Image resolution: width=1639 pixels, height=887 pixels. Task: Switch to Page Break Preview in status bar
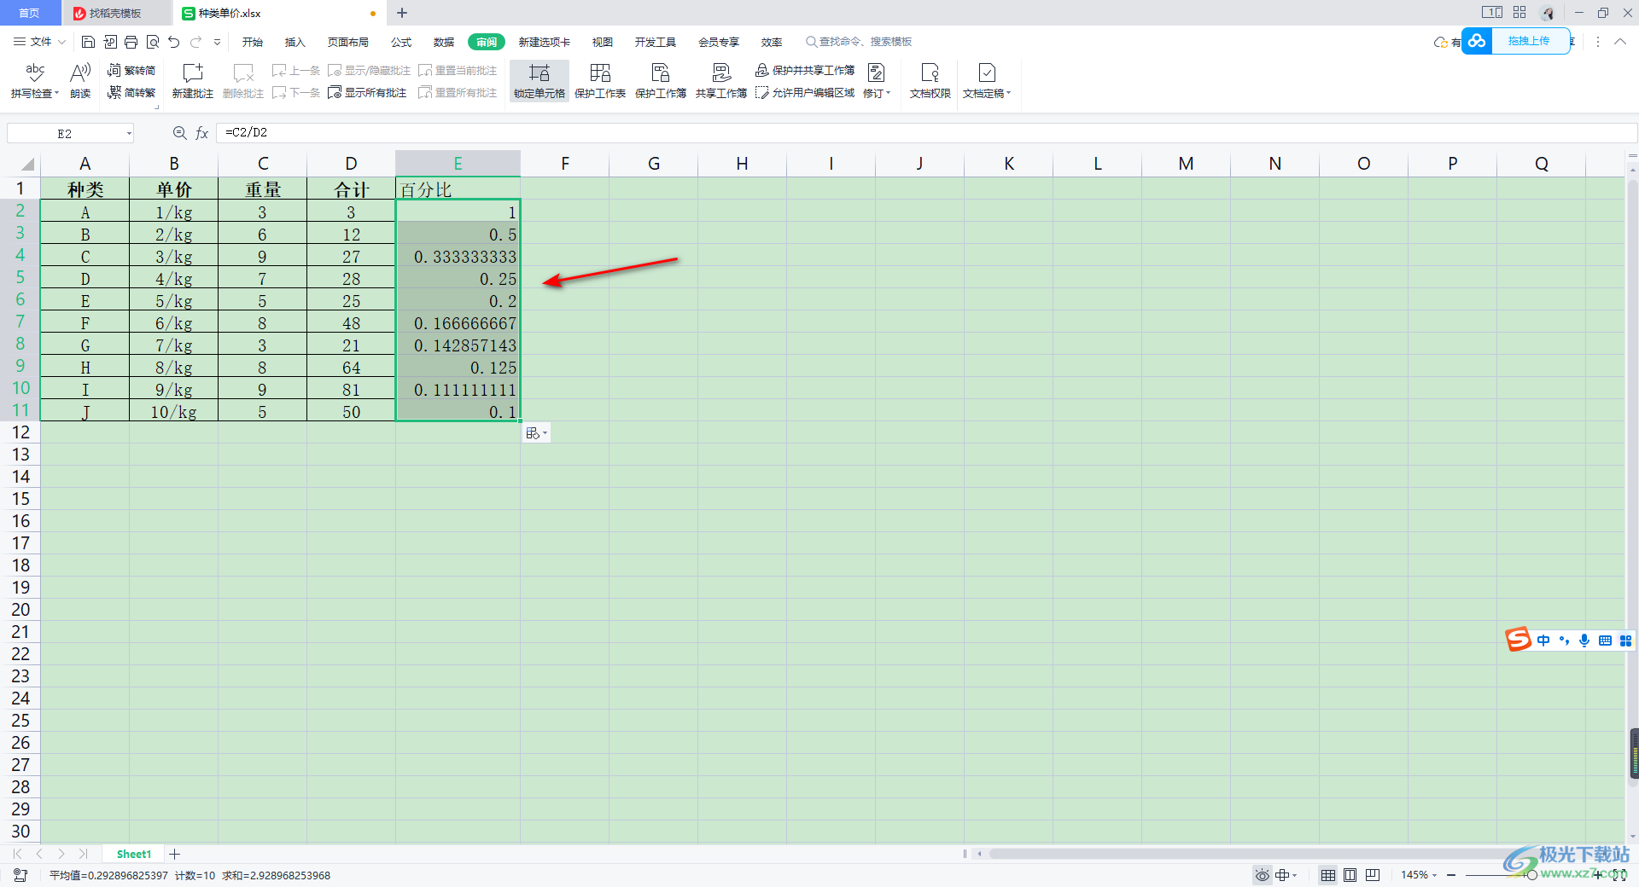click(x=1373, y=875)
